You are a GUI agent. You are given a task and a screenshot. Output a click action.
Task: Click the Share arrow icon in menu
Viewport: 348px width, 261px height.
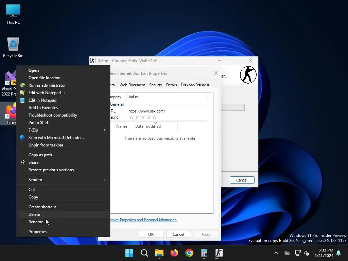click(22, 162)
